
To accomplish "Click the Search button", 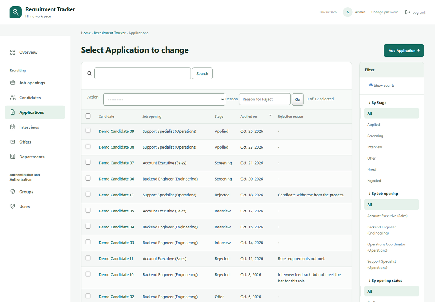I will [202, 73].
